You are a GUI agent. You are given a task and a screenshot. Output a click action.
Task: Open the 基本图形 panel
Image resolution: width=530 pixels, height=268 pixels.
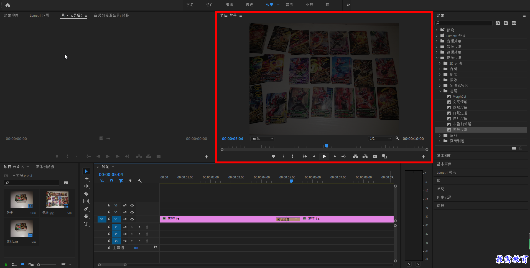coord(444,156)
